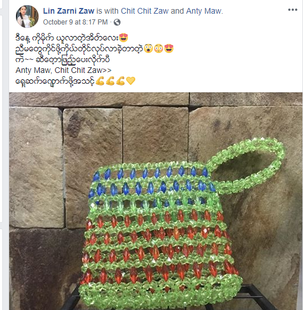
Task: Visit the Lin Zarni Zaw profile name link
Action: point(69,11)
